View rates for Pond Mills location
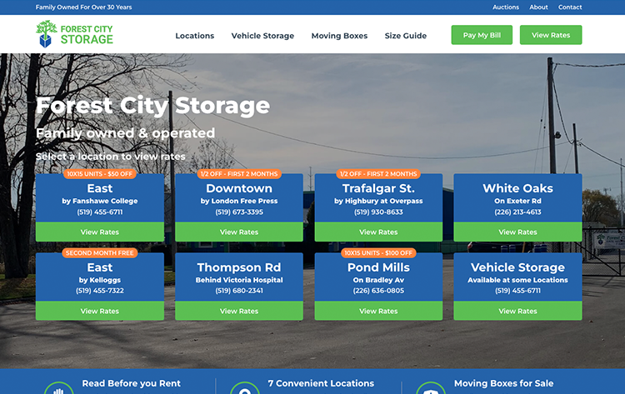625x394 pixels. point(378,311)
